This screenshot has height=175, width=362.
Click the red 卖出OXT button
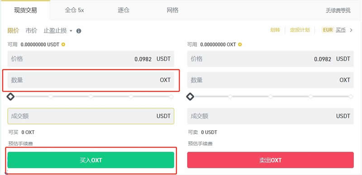coord(270,160)
